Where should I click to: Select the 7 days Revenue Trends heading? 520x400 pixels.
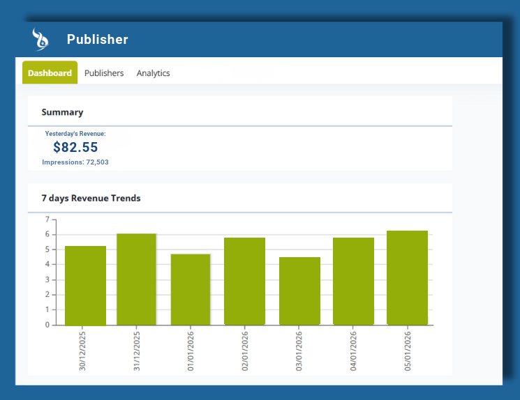pos(91,199)
